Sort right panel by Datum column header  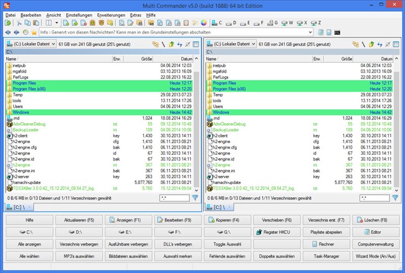tap(373, 59)
